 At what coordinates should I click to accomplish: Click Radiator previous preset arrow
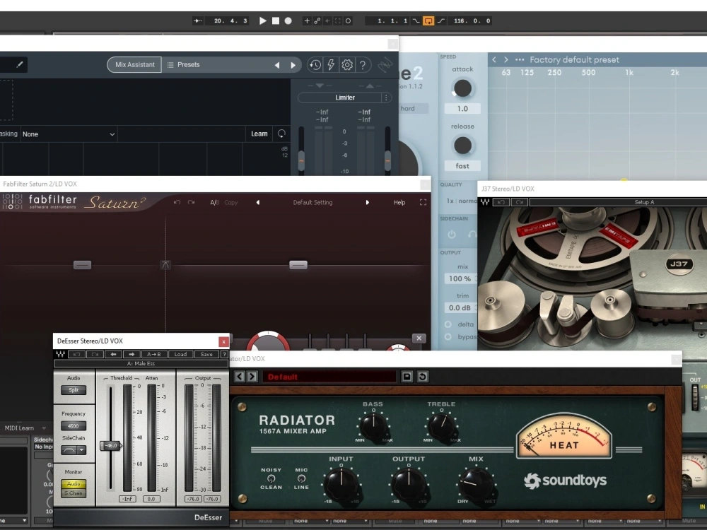(x=240, y=377)
